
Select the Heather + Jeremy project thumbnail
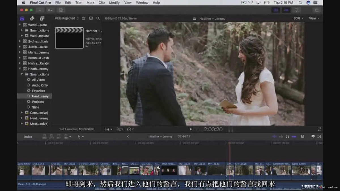pyautogui.click(x=69, y=38)
